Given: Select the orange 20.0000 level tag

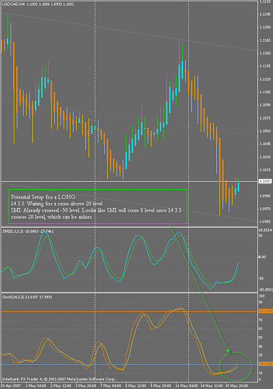Looking at the screenshot, I should 266,364.
